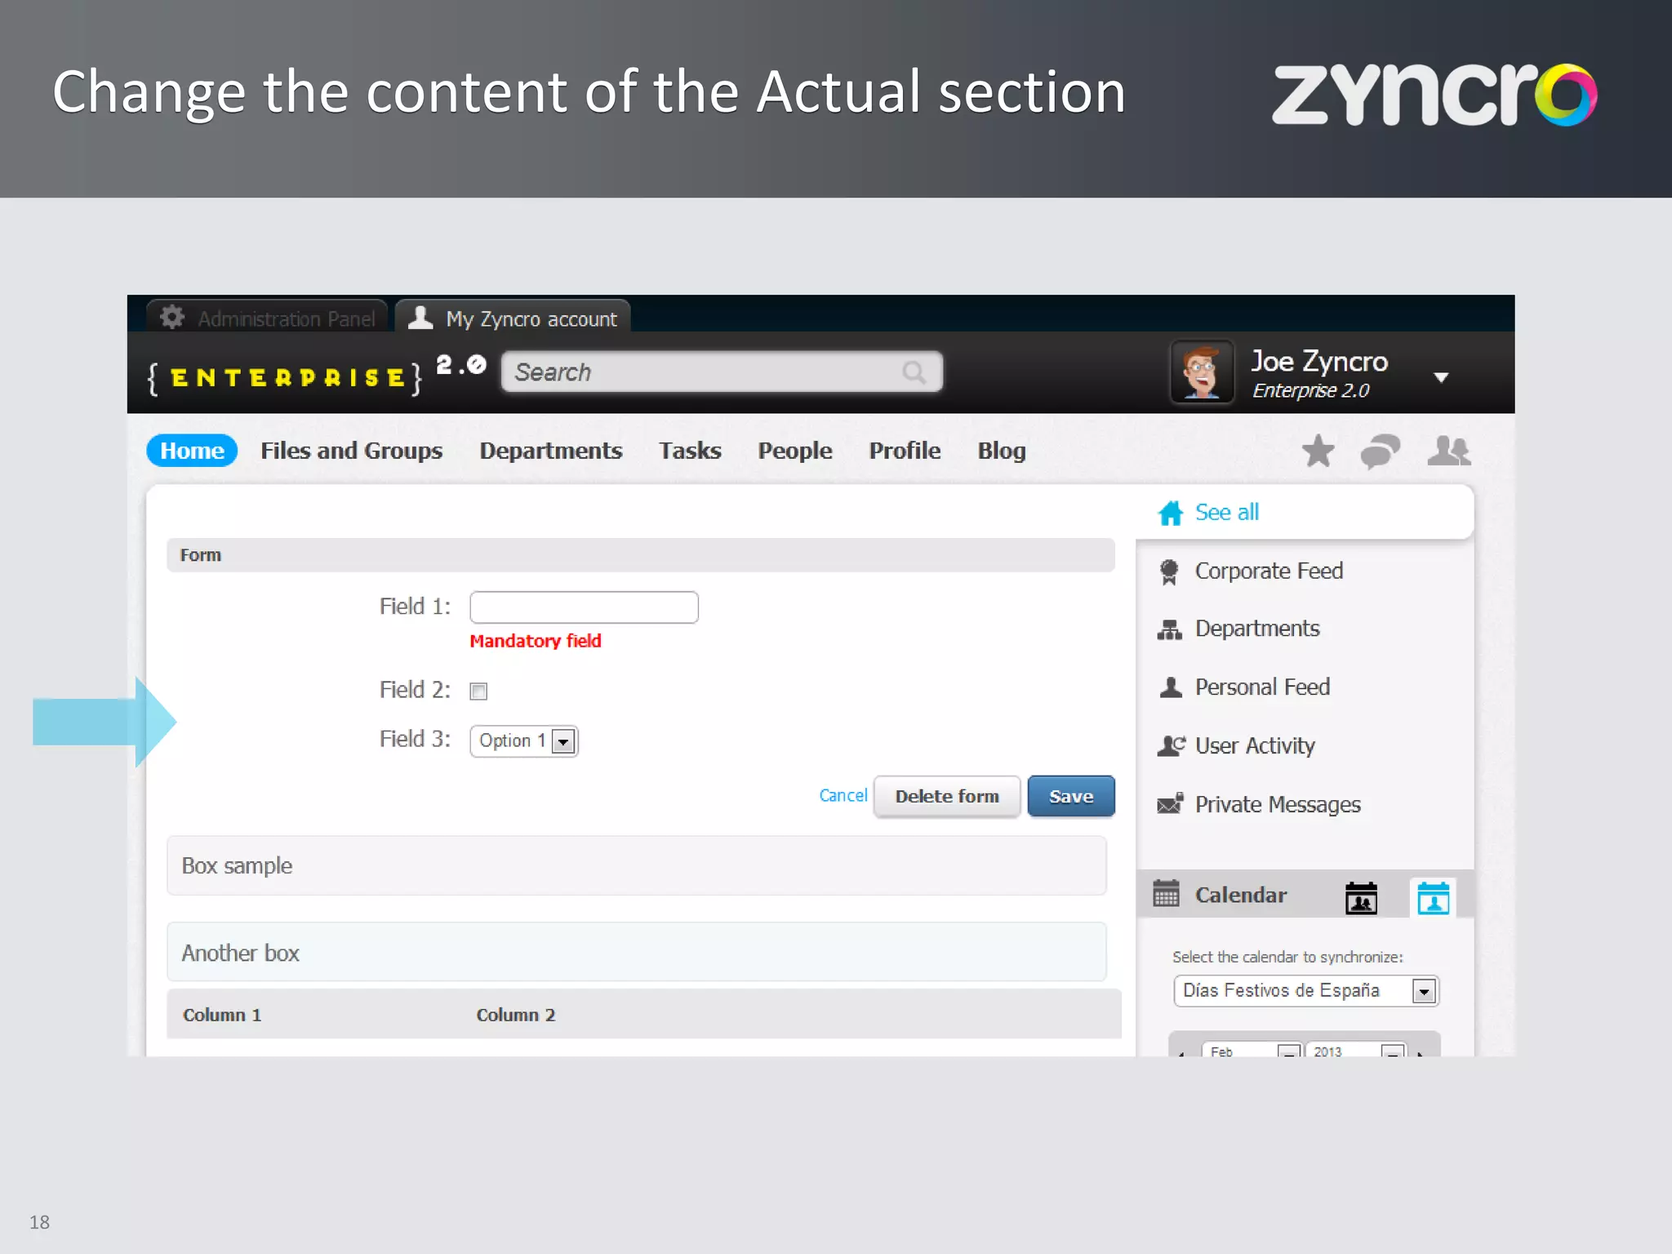Click the search magnifier icon
1672x1254 pixels.
914,372
